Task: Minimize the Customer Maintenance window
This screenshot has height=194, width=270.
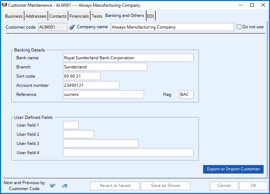Action: (x=241, y=5)
